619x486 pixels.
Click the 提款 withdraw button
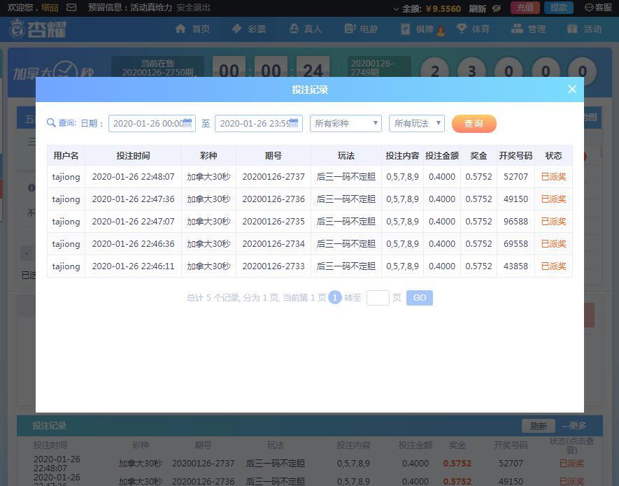[x=558, y=8]
